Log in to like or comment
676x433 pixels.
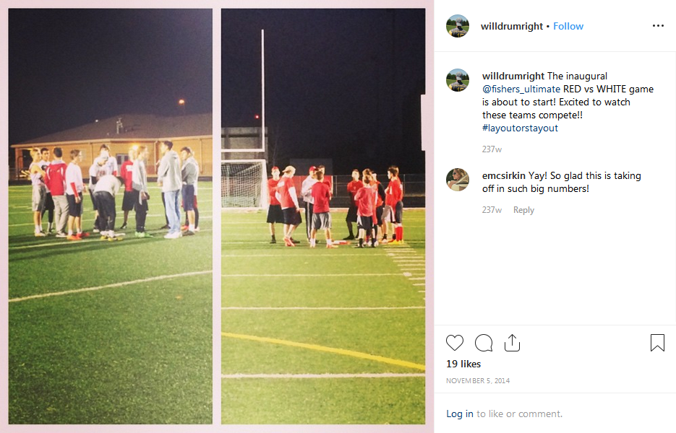tap(460, 414)
